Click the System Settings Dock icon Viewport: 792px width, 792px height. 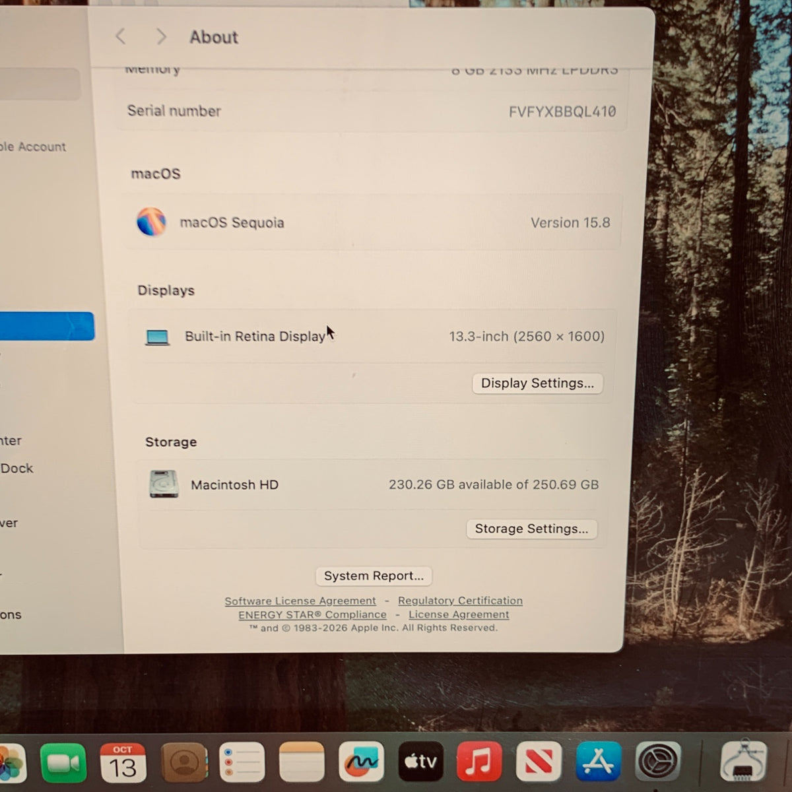point(658,763)
